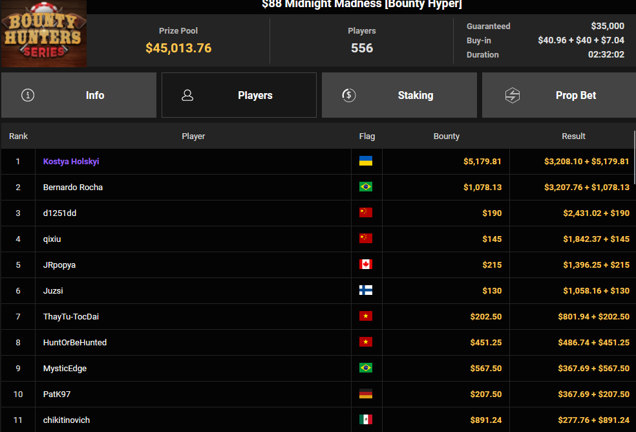Click Germany flag for PatK97
Image resolution: width=636 pixels, height=432 pixels.
pyautogui.click(x=366, y=394)
